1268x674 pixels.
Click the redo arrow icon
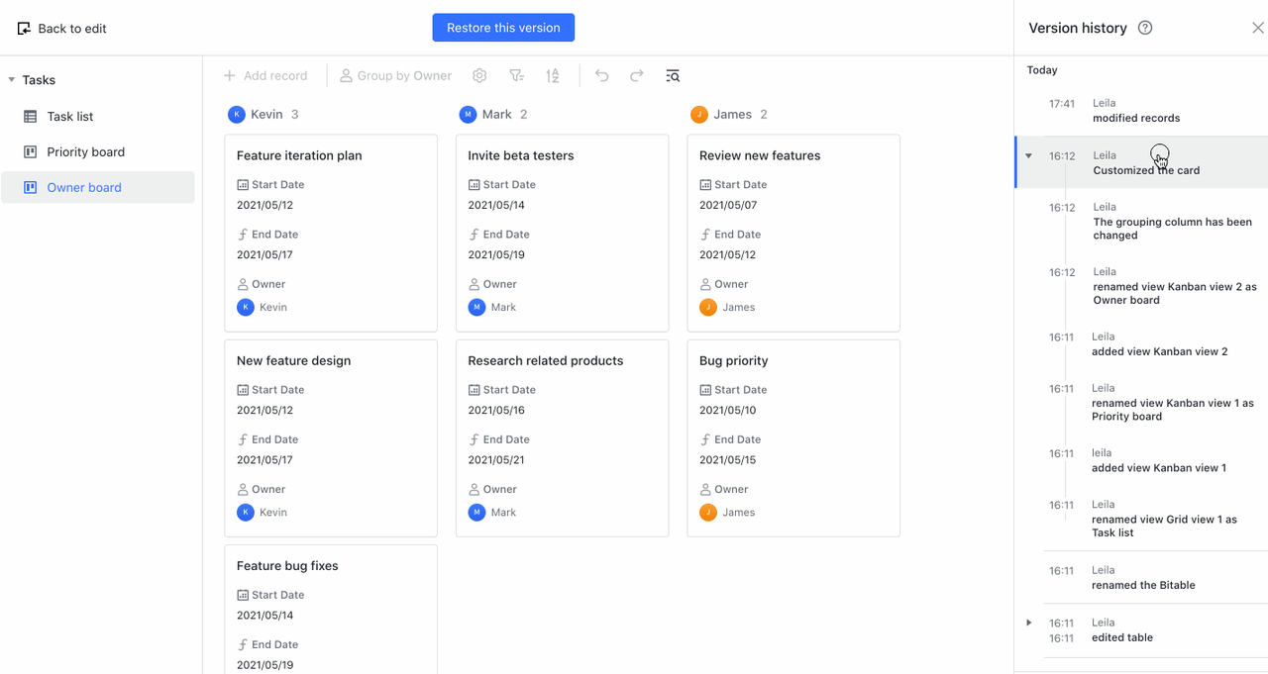pos(637,76)
